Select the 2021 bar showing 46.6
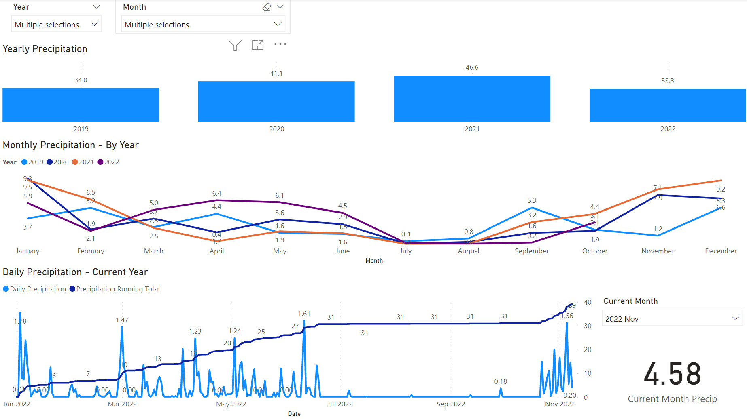 [472, 99]
